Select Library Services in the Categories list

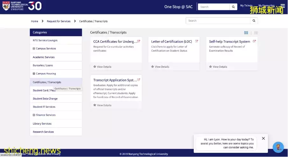pos(42,124)
